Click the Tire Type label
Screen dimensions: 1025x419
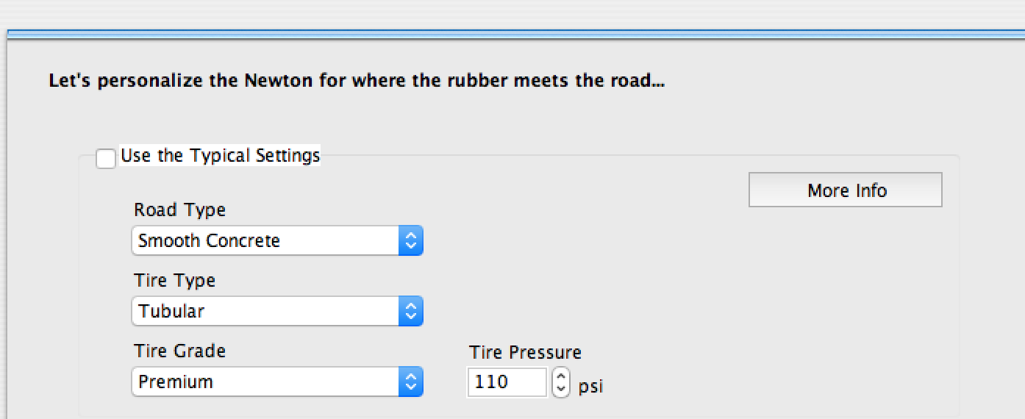[x=174, y=281]
